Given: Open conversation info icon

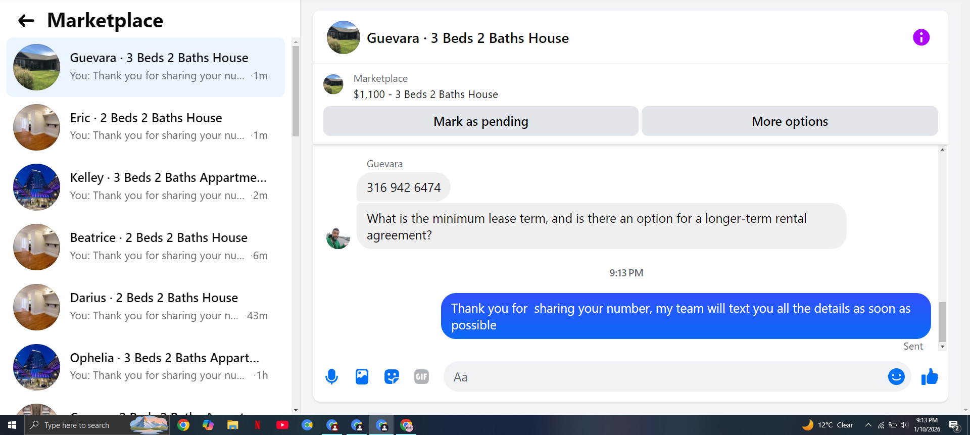Looking at the screenshot, I should (x=921, y=37).
